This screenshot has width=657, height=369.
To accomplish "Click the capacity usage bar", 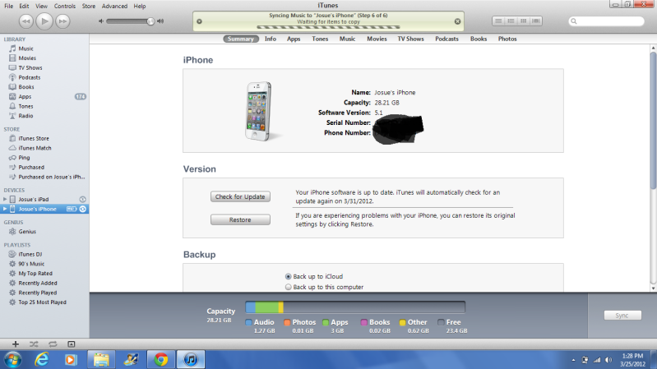I will [x=355, y=307].
